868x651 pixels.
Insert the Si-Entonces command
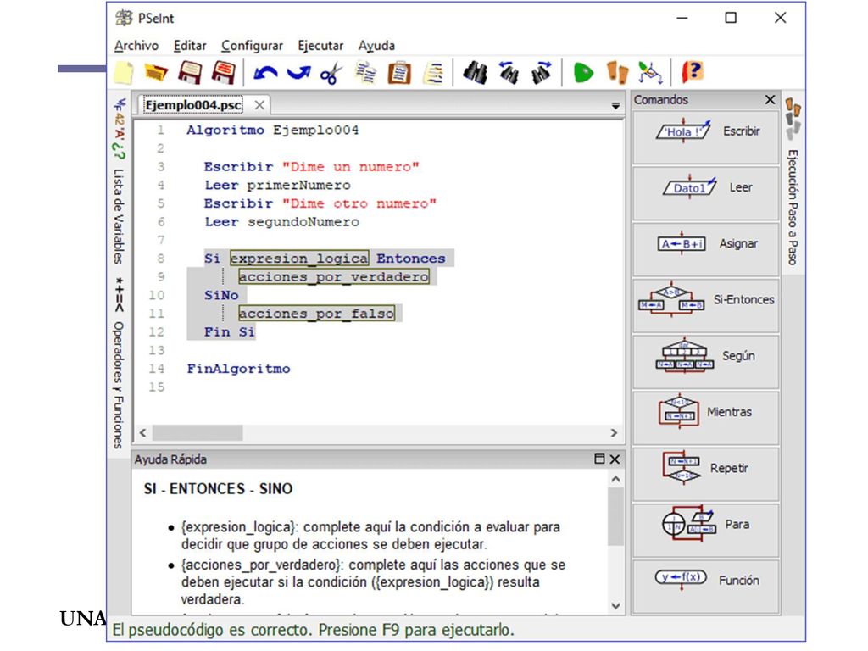[706, 299]
